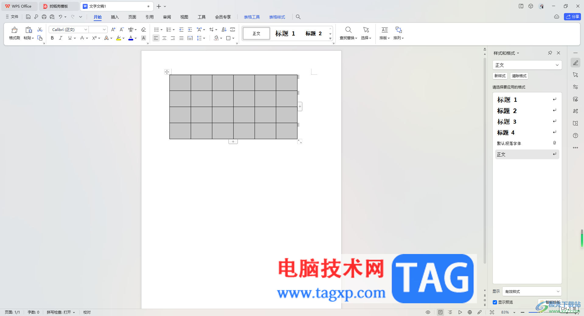This screenshot has height=316, width=584.
Task: Click the Sort (A-Z) icon
Action: [224, 29]
